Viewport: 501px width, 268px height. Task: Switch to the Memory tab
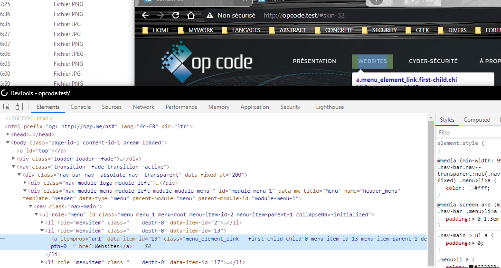pos(219,107)
